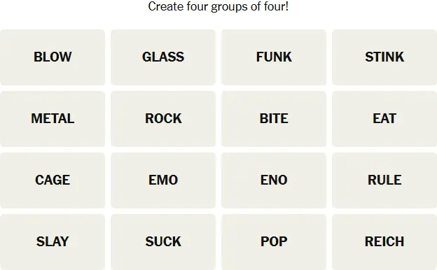Choose the BITE word tile

274,119
